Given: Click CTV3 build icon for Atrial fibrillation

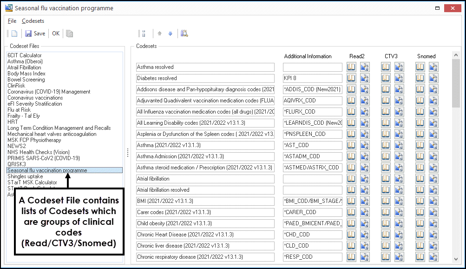Looking at the screenshot, I should tap(399, 179).
